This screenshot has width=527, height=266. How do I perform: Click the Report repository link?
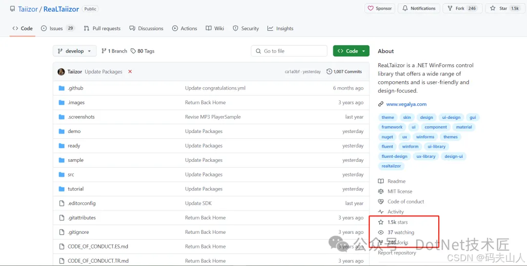pos(397,253)
